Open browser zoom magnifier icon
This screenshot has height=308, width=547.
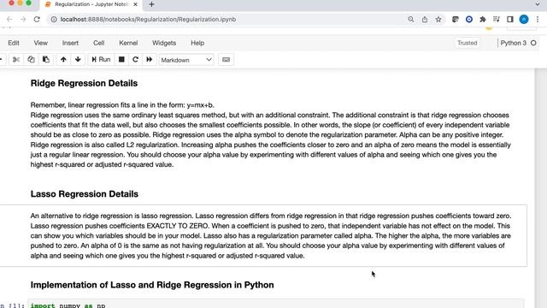tap(411, 19)
